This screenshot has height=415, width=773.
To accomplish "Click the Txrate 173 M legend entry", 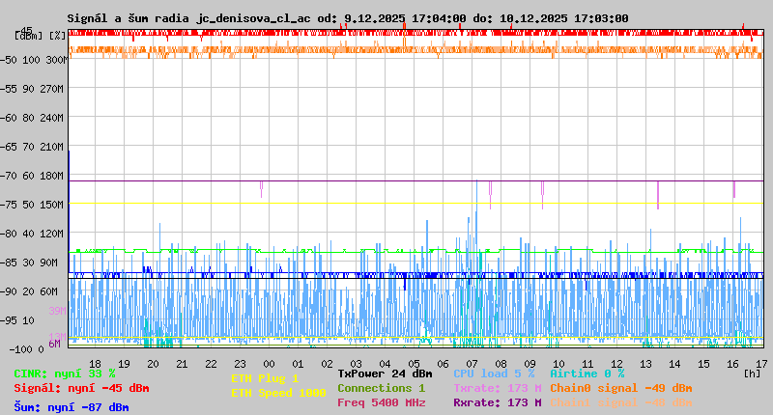I will tap(497, 388).
